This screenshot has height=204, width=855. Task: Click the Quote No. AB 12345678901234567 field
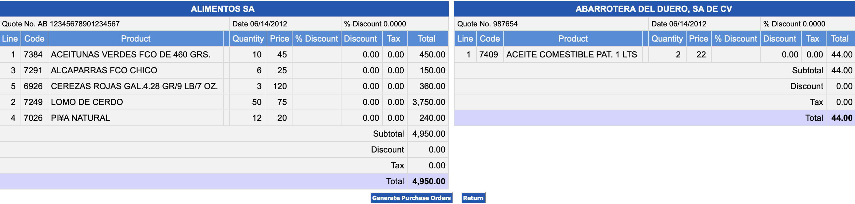click(61, 24)
